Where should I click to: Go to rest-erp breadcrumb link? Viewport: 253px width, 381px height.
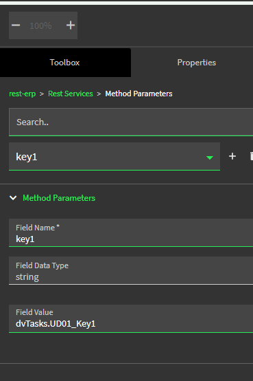point(23,94)
